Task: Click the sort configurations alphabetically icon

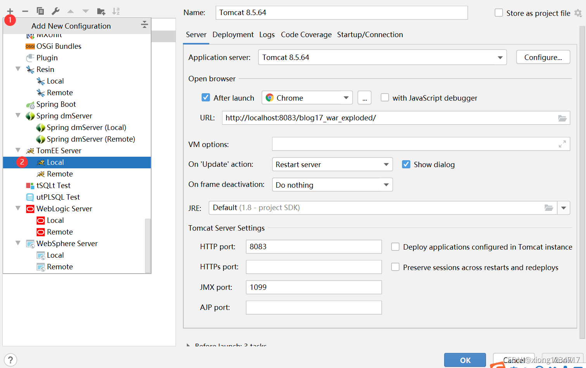Action: 116,11
